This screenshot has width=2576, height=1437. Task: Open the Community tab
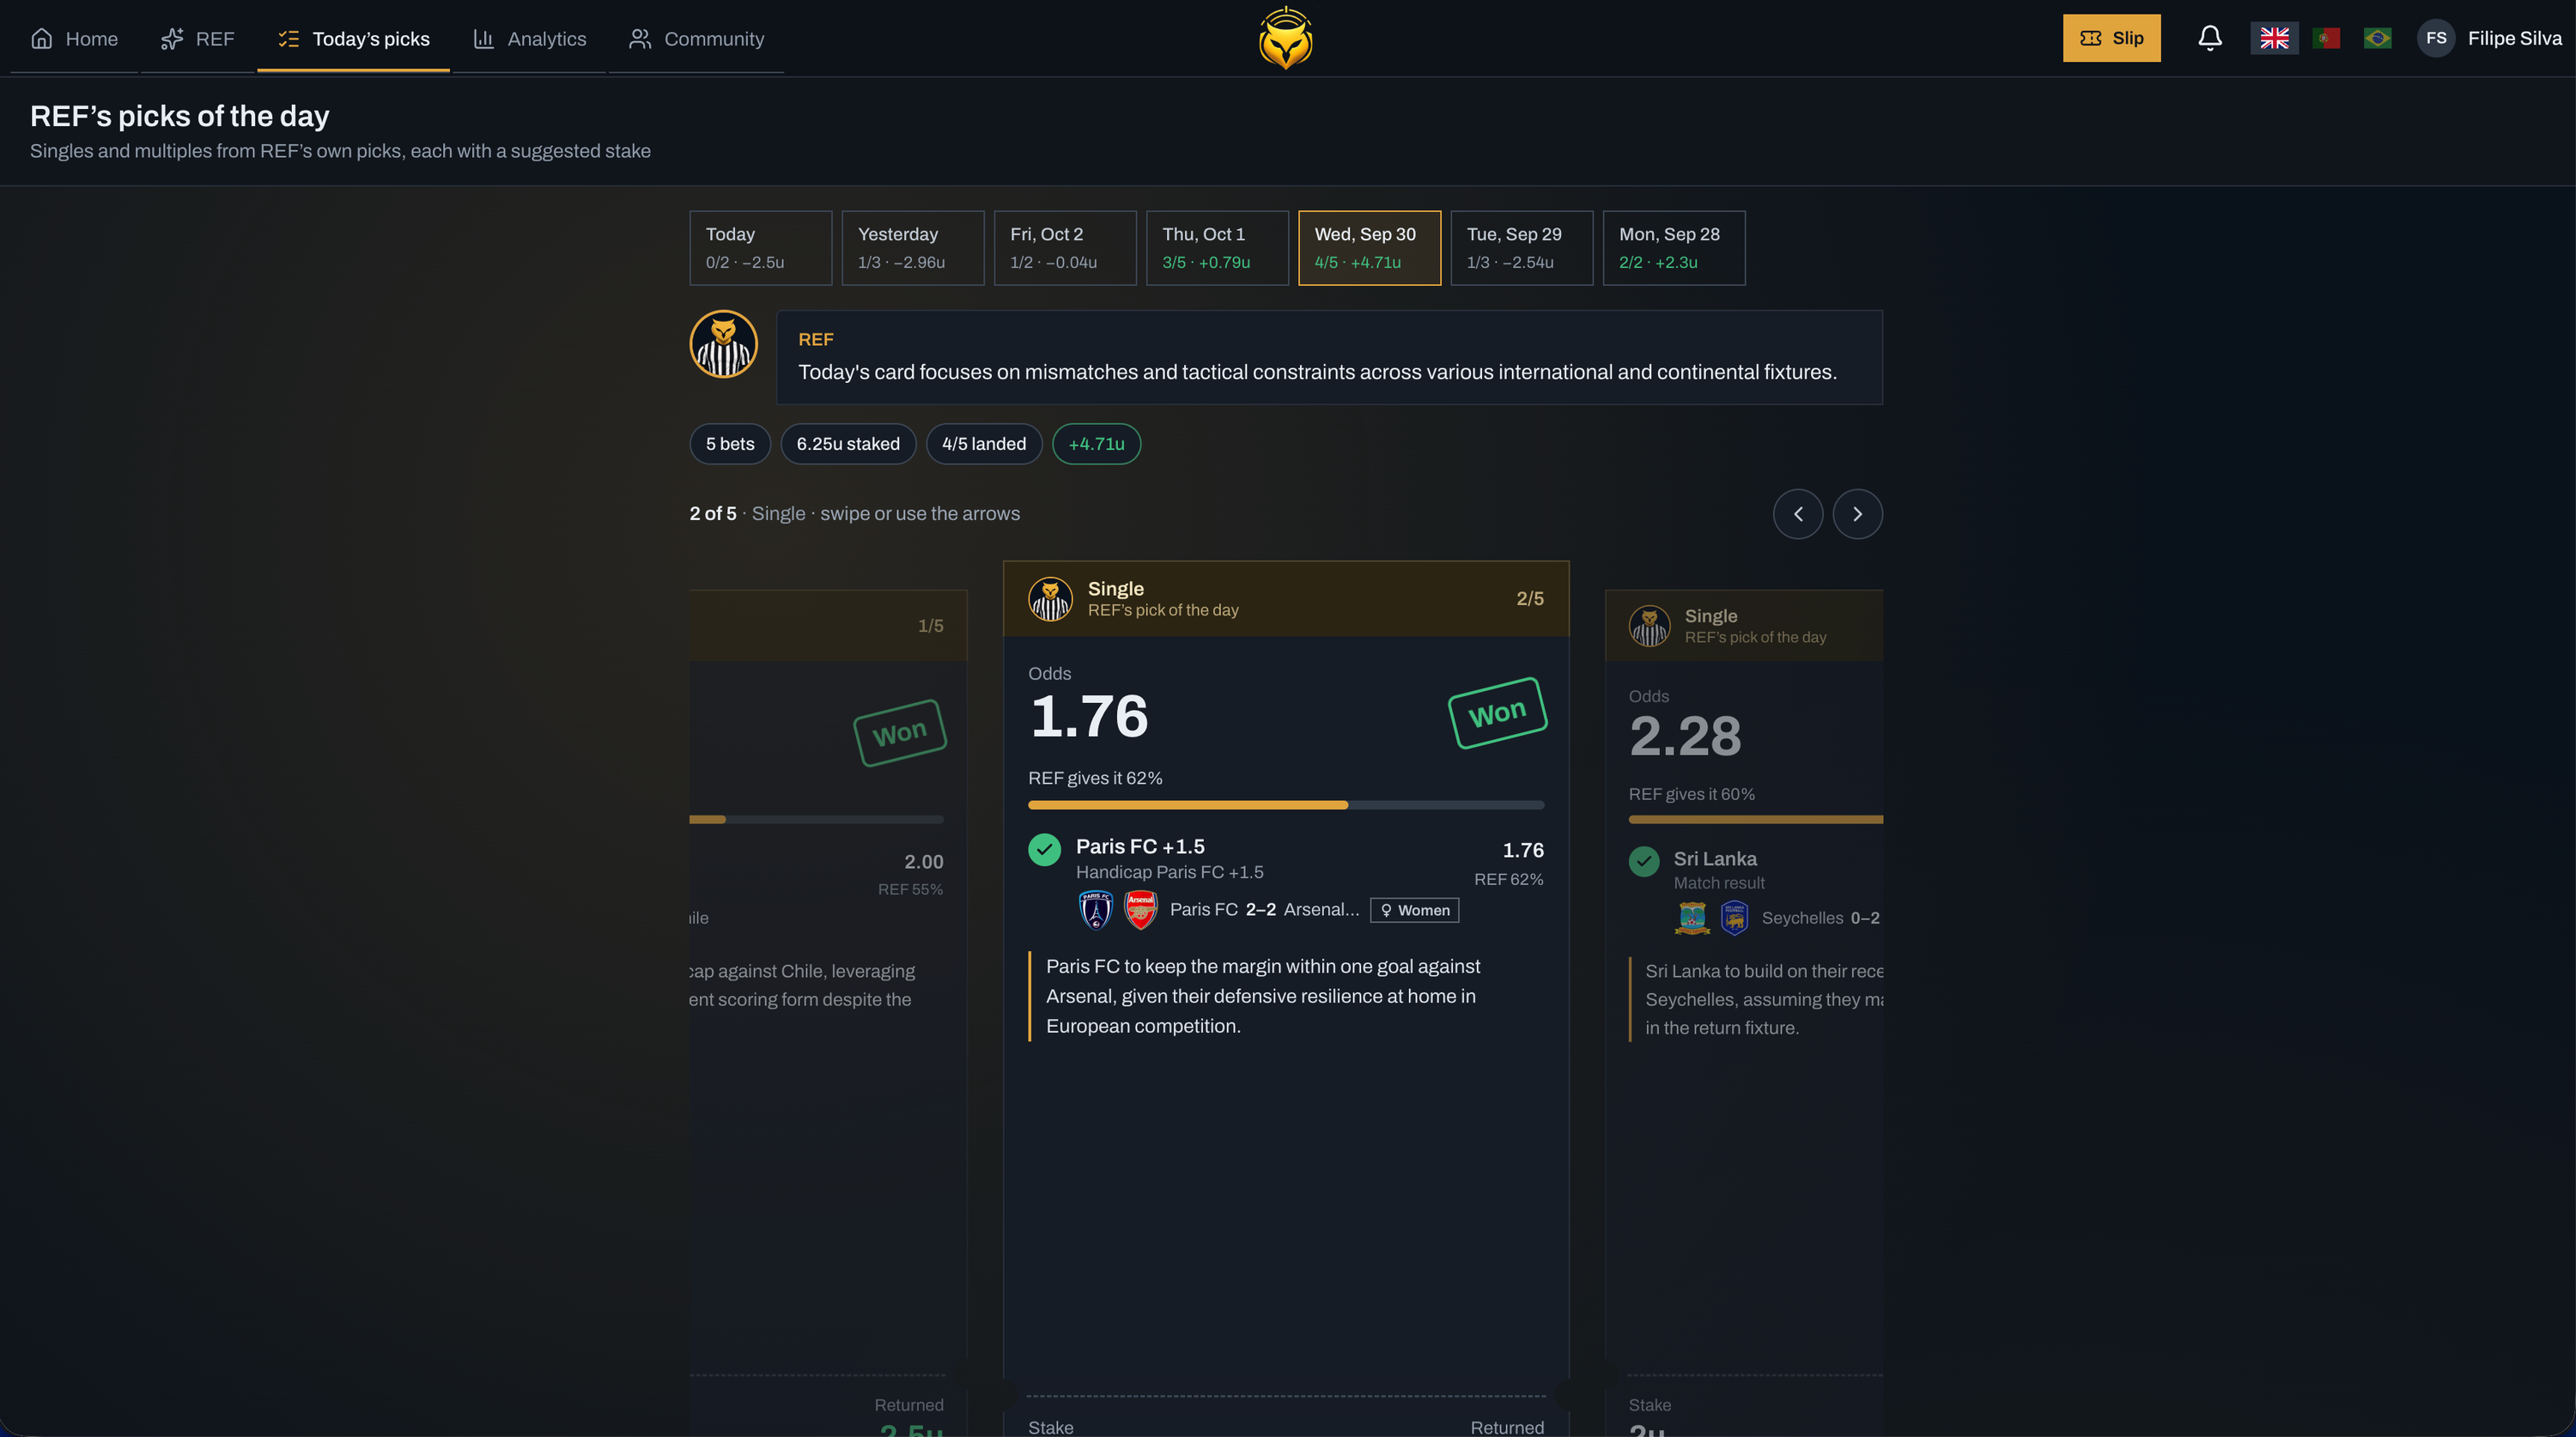[696, 38]
